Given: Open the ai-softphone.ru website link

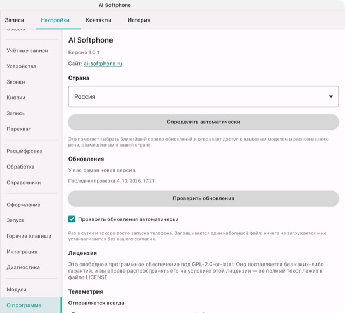Looking at the screenshot, I should (x=103, y=64).
